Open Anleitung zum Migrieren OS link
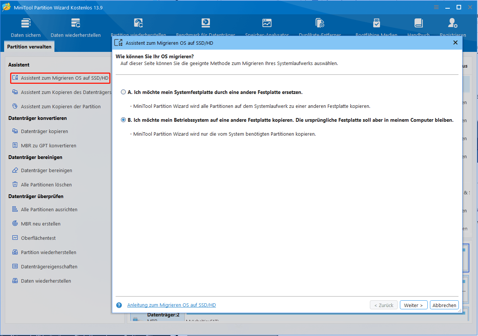This screenshot has width=478, height=336. coord(172,305)
